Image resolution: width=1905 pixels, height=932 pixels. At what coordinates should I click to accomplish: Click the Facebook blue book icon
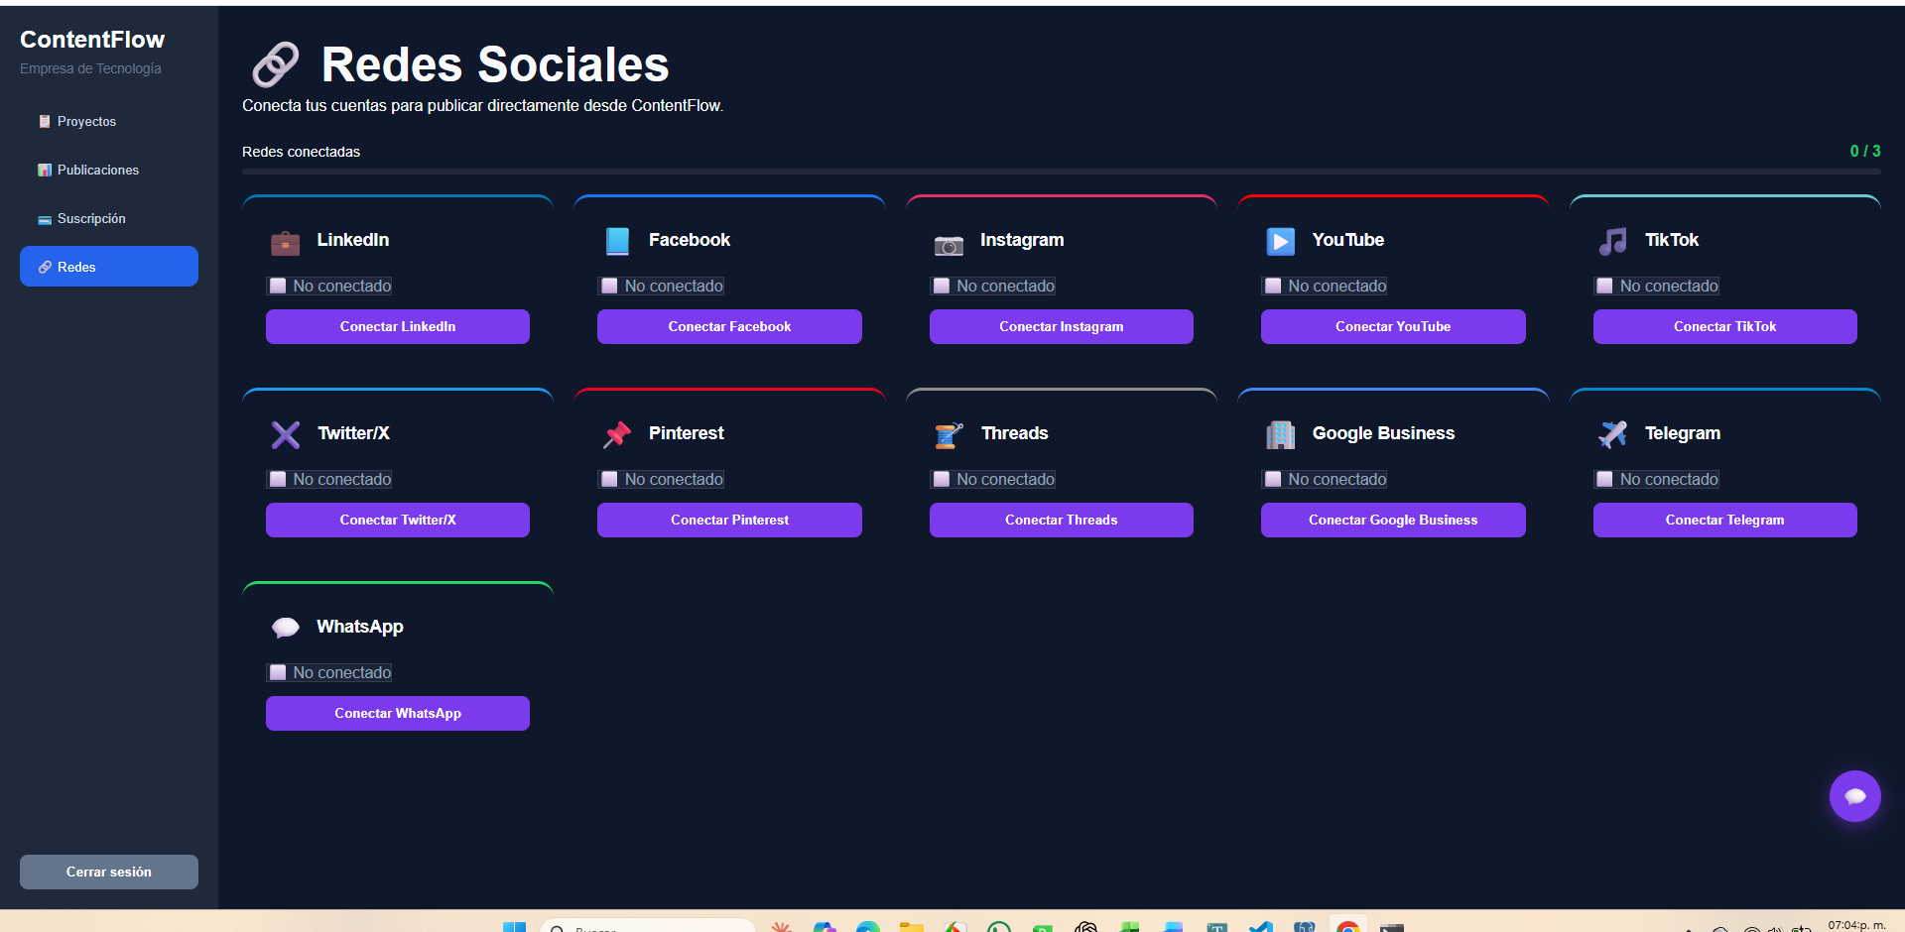tap(617, 242)
